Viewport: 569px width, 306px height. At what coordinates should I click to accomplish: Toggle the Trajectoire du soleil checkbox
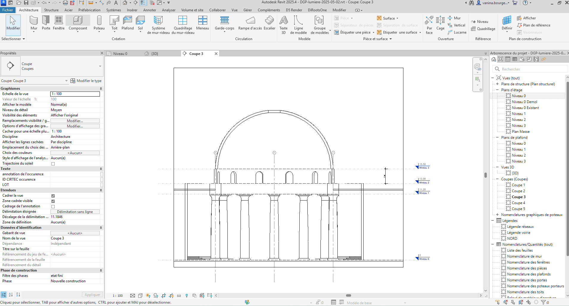tap(53, 164)
